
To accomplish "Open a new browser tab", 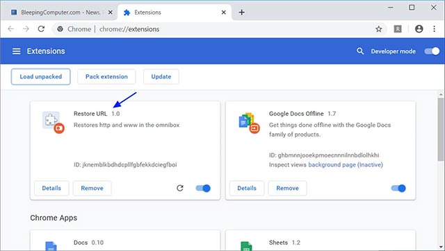I will [x=241, y=12].
